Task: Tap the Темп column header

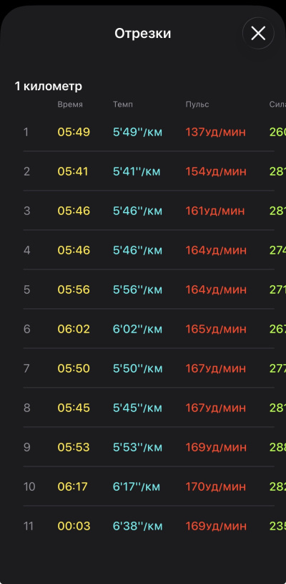Action: coord(122,105)
